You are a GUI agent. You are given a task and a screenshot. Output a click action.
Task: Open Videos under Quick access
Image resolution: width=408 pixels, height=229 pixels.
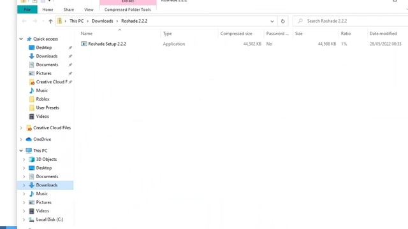(x=43, y=116)
